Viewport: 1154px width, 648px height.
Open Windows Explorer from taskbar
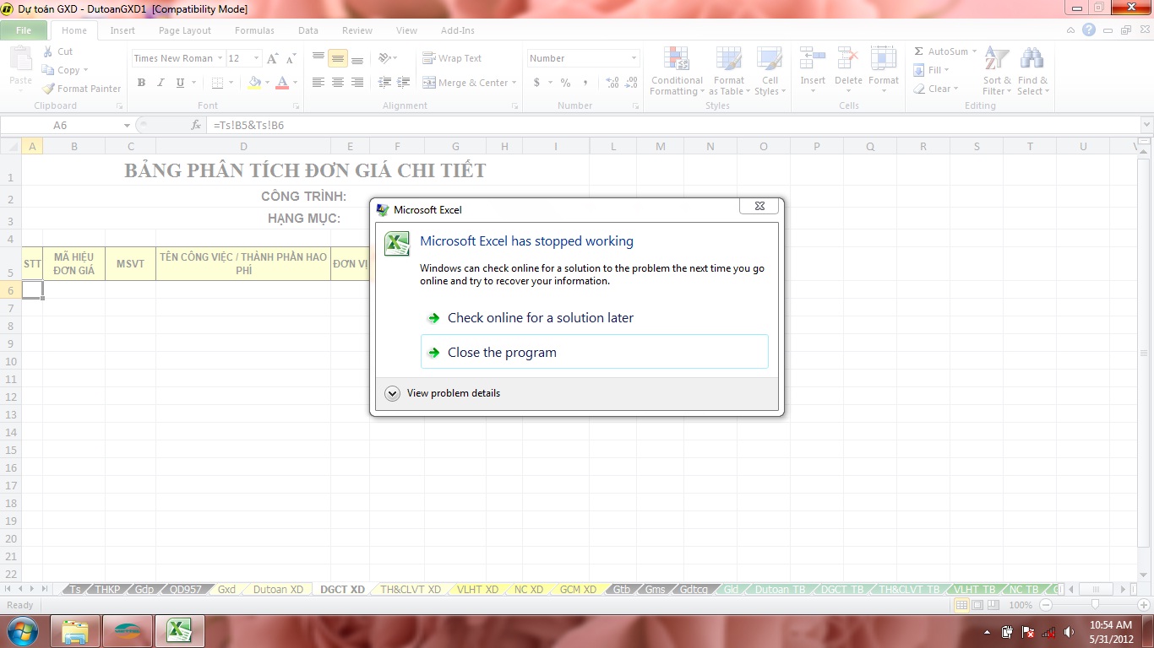[x=75, y=631]
